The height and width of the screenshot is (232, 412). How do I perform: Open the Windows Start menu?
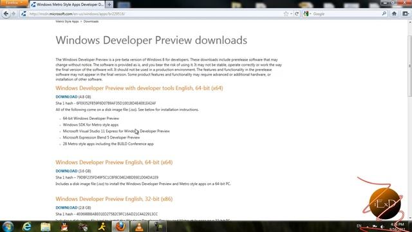[x=8, y=226]
